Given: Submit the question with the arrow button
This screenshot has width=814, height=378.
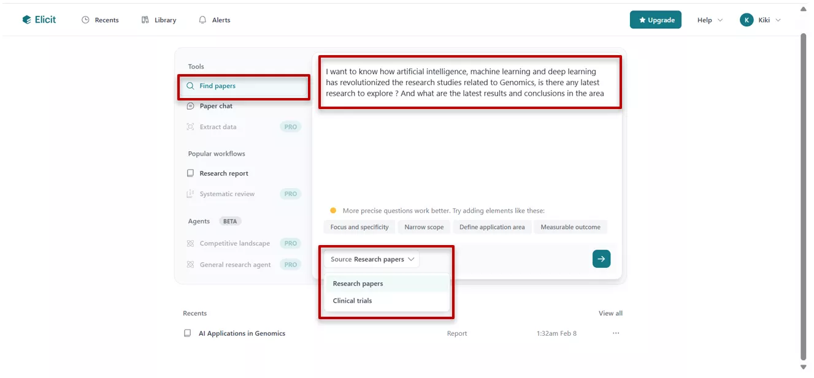Looking at the screenshot, I should [601, 259].
